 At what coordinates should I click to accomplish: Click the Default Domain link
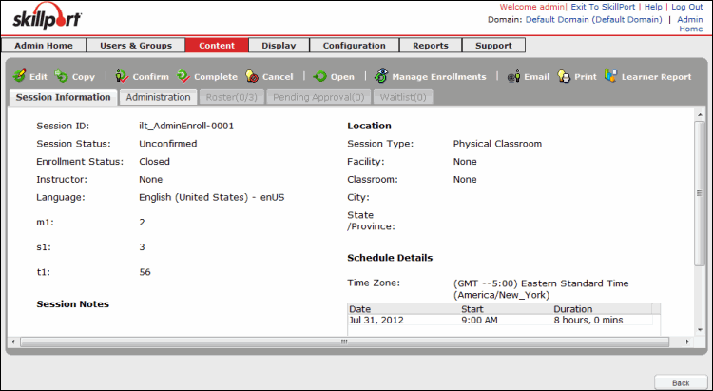(594, 20)
